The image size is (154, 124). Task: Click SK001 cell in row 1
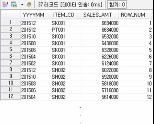tap(66, 23)
